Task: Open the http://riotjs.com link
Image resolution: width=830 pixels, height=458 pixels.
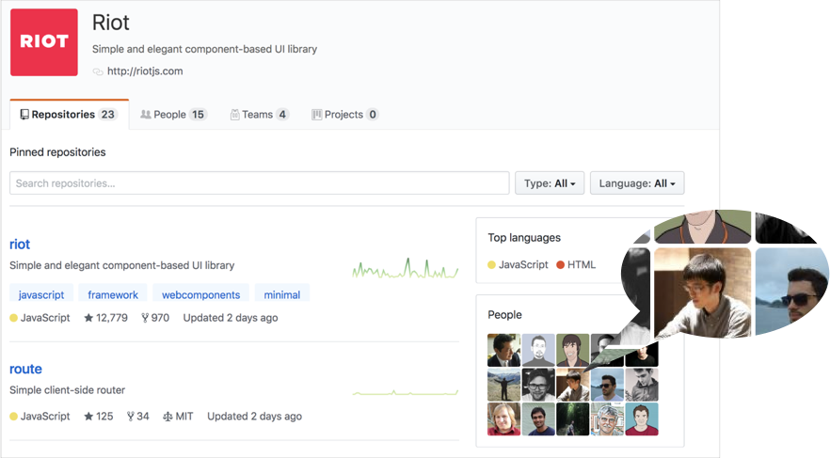Action: [x=145, y=71]
